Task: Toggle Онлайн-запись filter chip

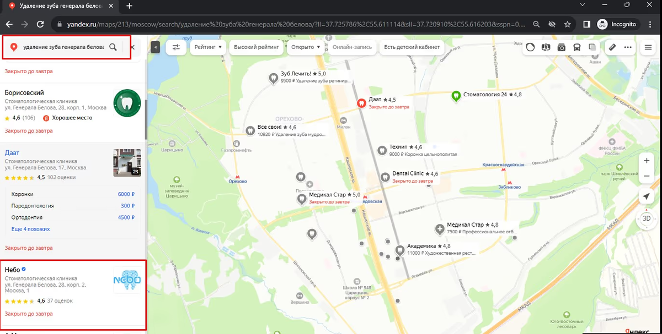Action: click(353, 47)
